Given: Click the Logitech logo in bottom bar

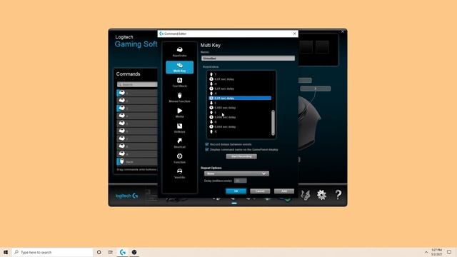Looking at the screenshot, I should [x=127, y=196].
